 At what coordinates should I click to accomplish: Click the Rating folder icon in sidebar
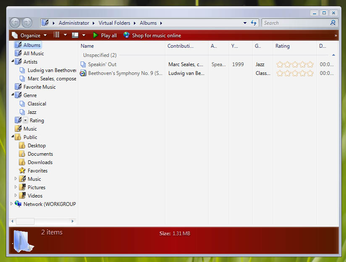[x=18, y=120]
